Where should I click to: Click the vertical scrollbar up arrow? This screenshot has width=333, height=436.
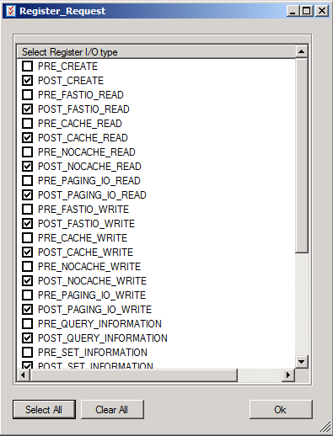pos(302,51)
